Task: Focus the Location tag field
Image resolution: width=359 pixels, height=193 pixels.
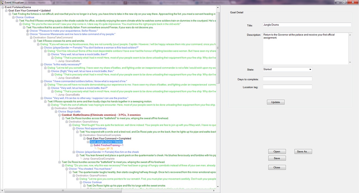Action: coord(287,87)
